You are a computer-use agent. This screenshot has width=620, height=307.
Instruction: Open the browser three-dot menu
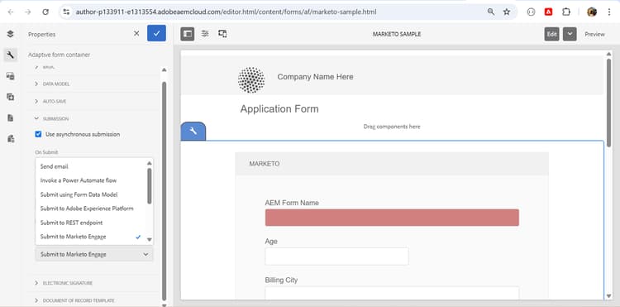point(609,12)
